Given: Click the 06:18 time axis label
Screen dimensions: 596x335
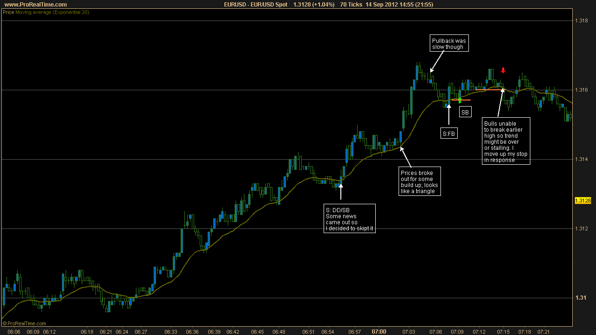Looking at the screenshot, I should 87,332.
